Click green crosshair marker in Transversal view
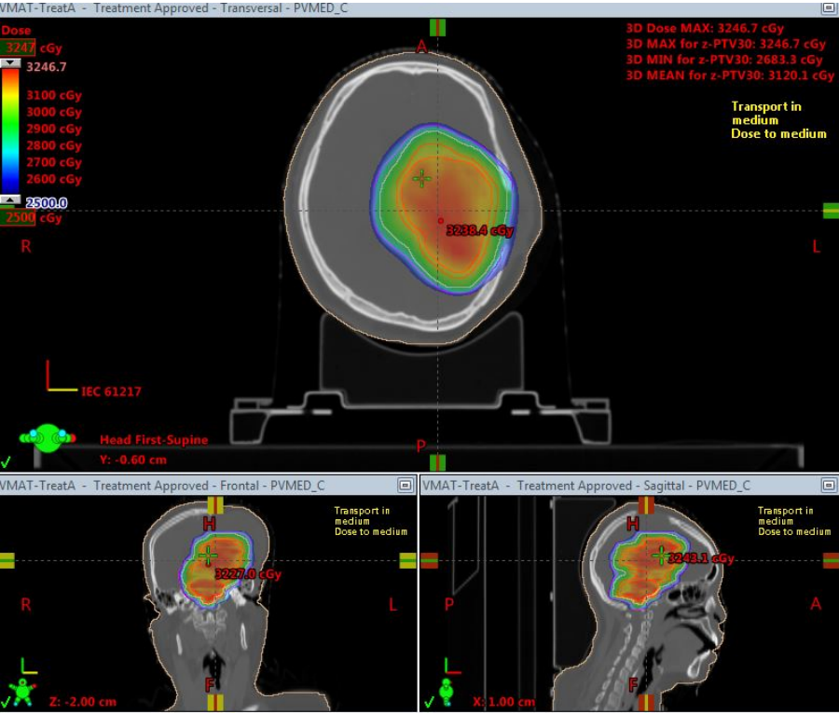Screen dimensions: 839x714 pos(422,178)
